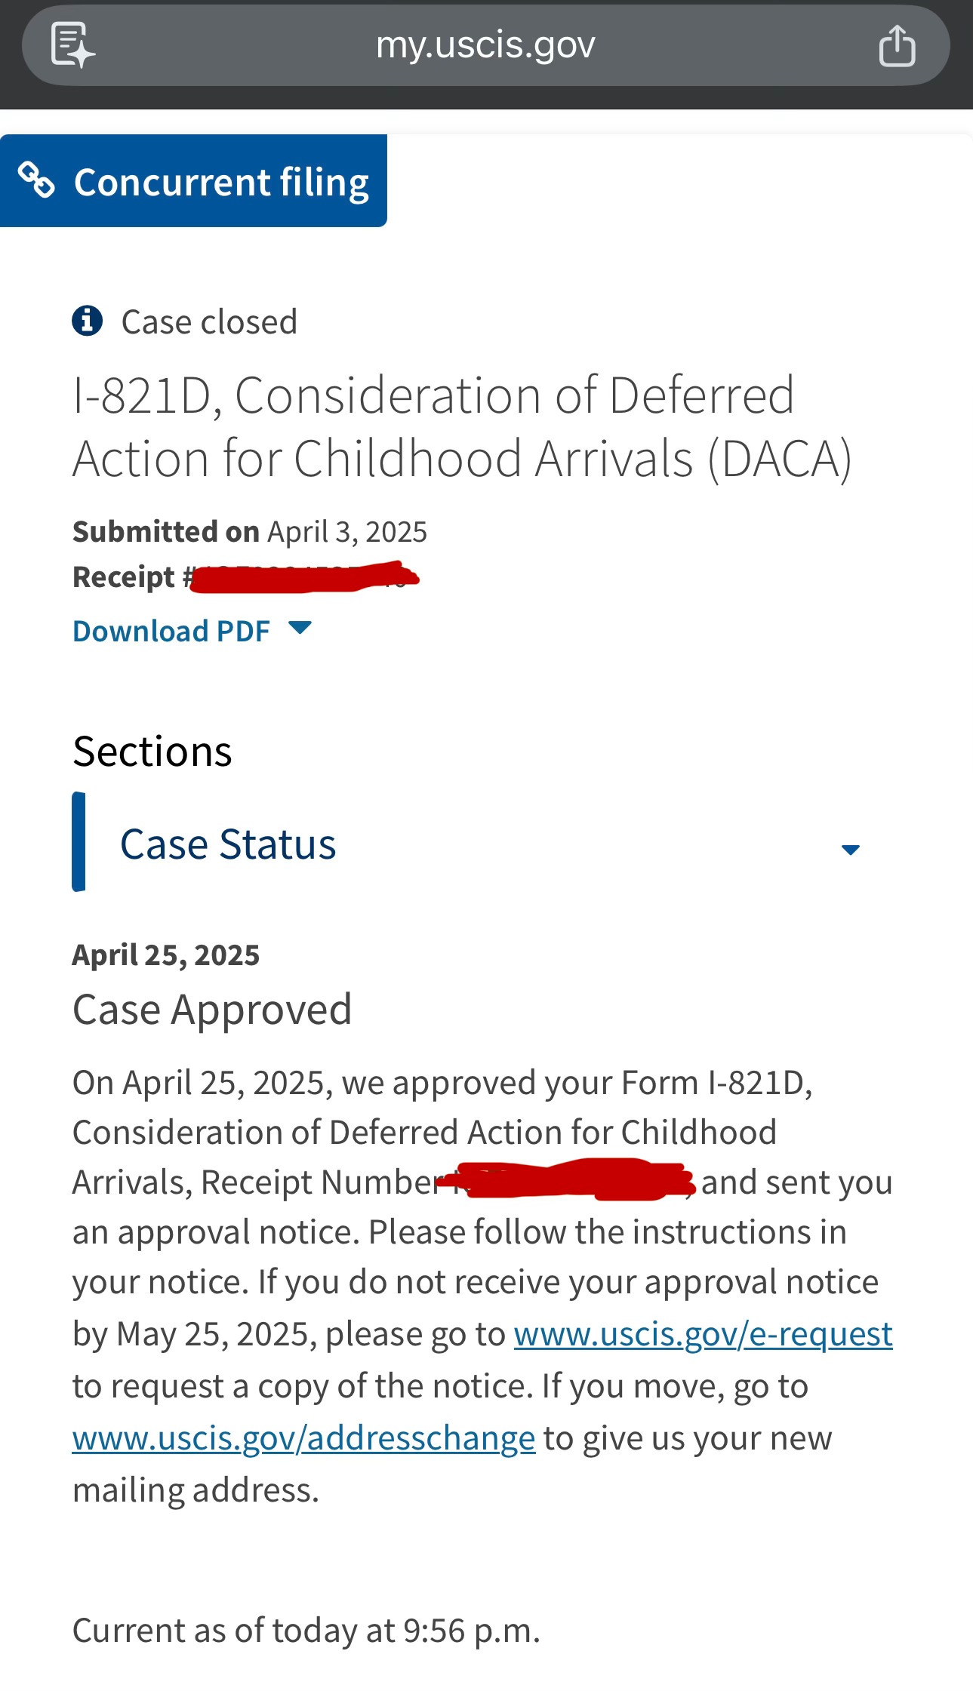Click the Submitted on April 3, 2025 line
973x1691 pixels.
(x=250, y=532)
